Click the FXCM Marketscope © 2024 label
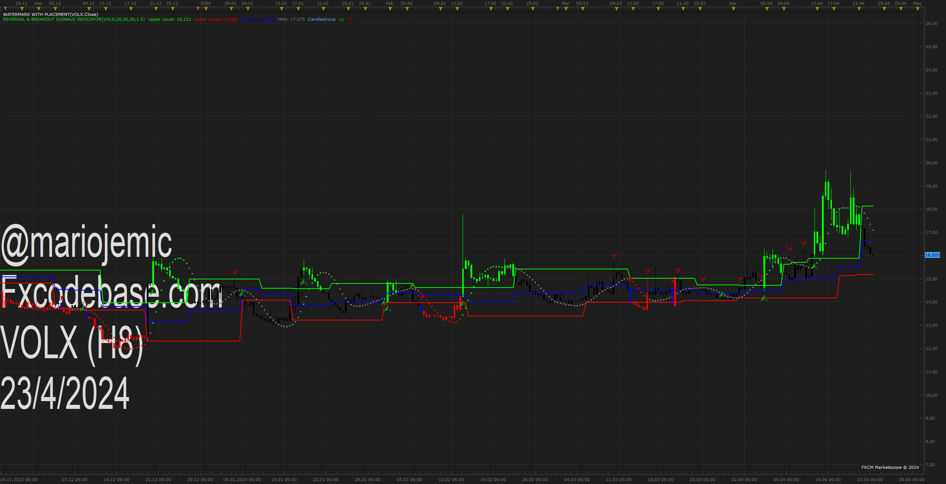 click(890, 467)
